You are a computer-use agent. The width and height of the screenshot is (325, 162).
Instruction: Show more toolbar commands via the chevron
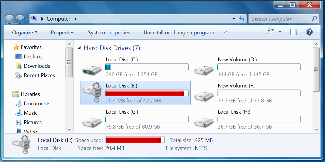pos(226,32)
